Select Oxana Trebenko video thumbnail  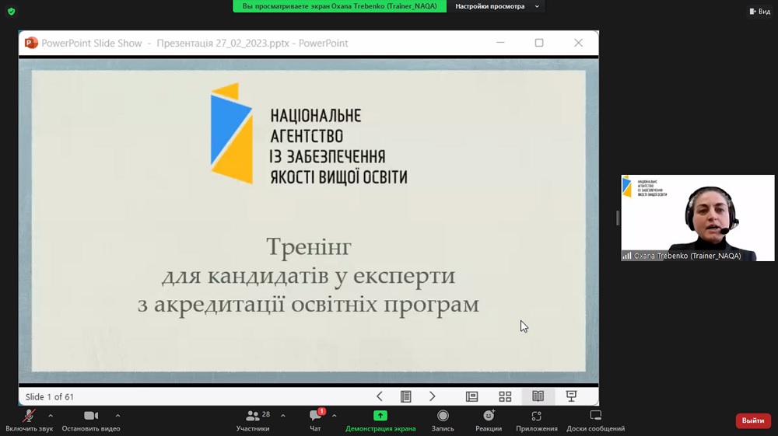698,218
